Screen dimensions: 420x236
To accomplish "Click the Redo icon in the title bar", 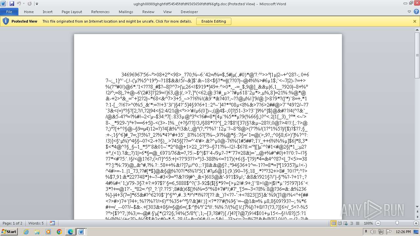I will click(30, 4).
